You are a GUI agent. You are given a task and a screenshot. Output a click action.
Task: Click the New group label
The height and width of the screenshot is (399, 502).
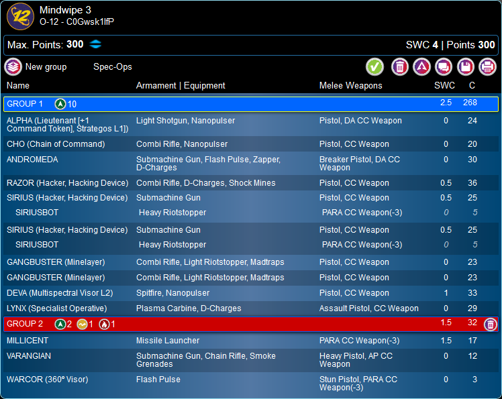(46, 67)
